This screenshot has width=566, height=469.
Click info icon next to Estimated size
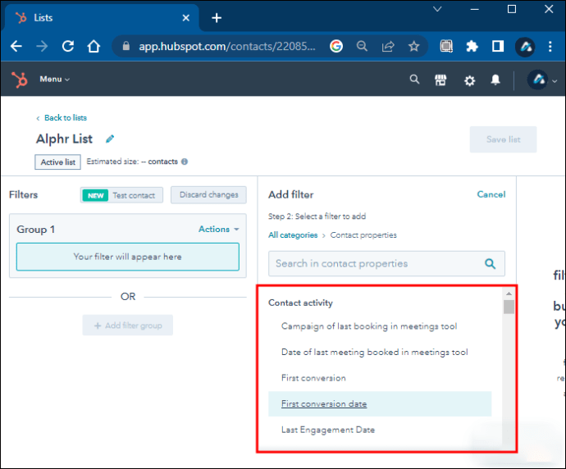click(x=185, y=162)
